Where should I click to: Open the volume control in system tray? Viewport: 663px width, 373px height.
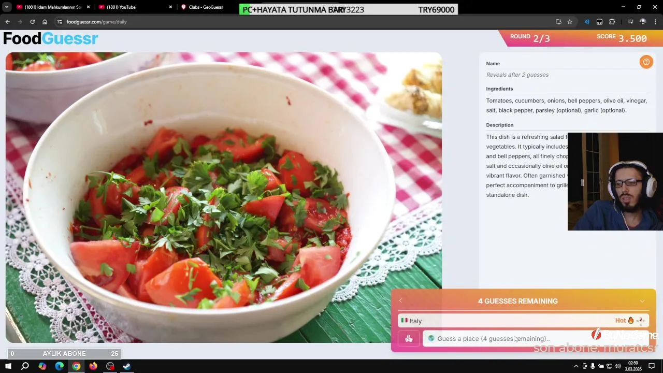[x=617, y=366]
